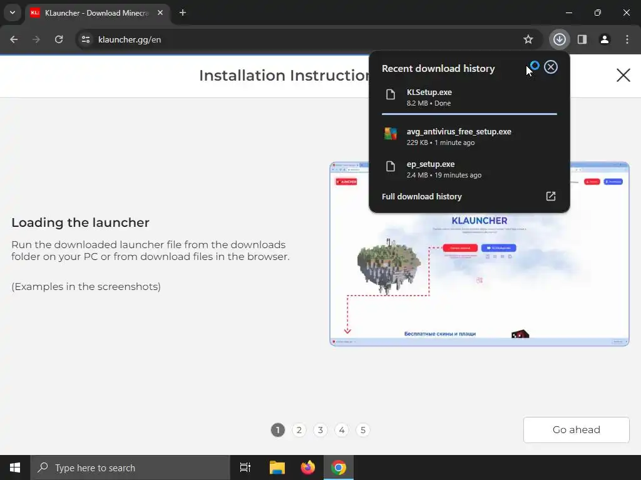Image resolution: width=641 pixels, height=480 pixels.
Task: Launch Firefox from the taskbar
Action: pos(308,467)
